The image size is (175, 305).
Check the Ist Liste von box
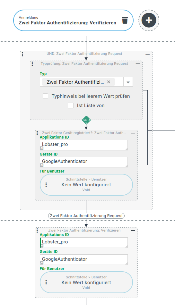[71, 106]
